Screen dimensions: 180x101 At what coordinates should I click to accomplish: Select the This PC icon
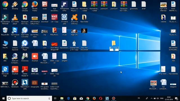[x=5, y=44]
